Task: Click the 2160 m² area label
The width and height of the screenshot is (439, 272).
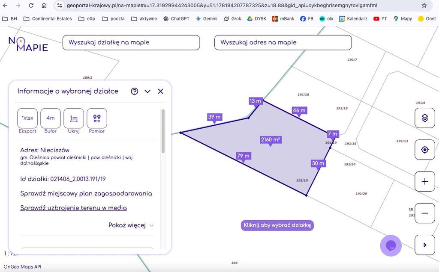Action: pos(271,139)
